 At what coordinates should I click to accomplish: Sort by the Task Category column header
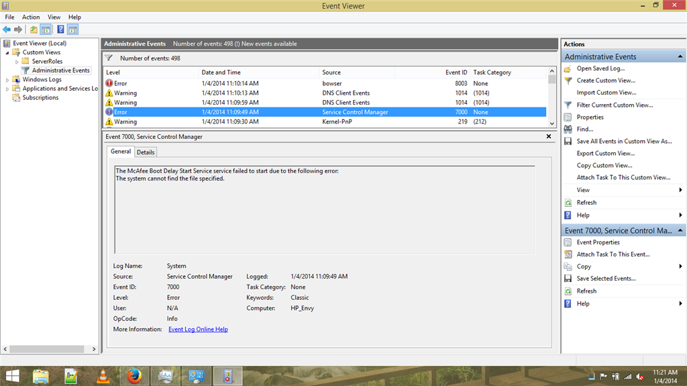(509, 73)
